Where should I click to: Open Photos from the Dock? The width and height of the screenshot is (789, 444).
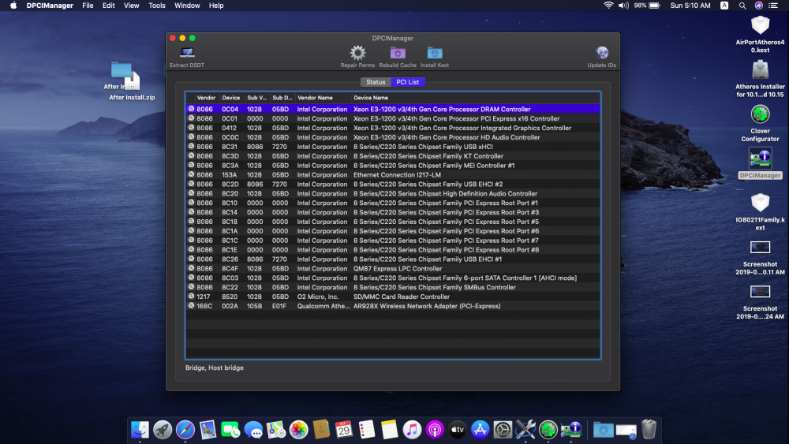tap(298, 430)
